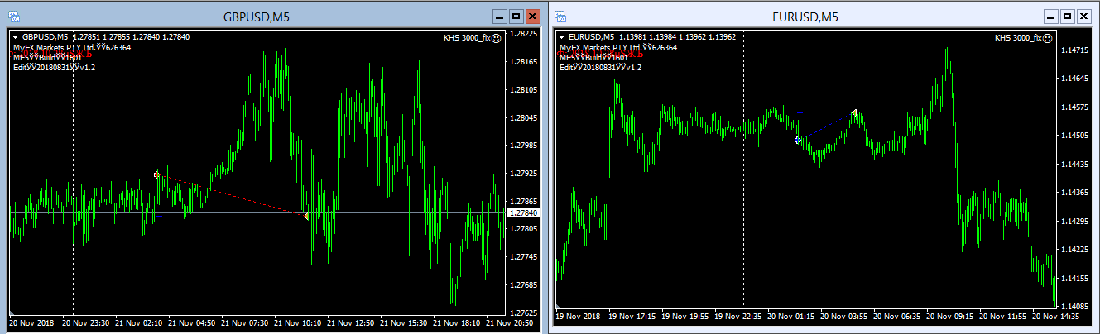This screenshot has height=334, width=1100.
Task: Click the 1.14715 price label on EURUSD axis
Action: [x=1075, y=51]
